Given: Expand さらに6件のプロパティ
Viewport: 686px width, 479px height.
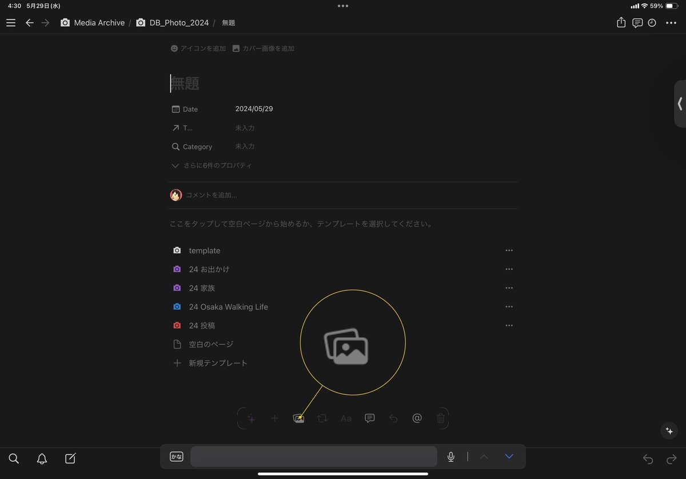Looking at the screenshot, I should [212, 166].
